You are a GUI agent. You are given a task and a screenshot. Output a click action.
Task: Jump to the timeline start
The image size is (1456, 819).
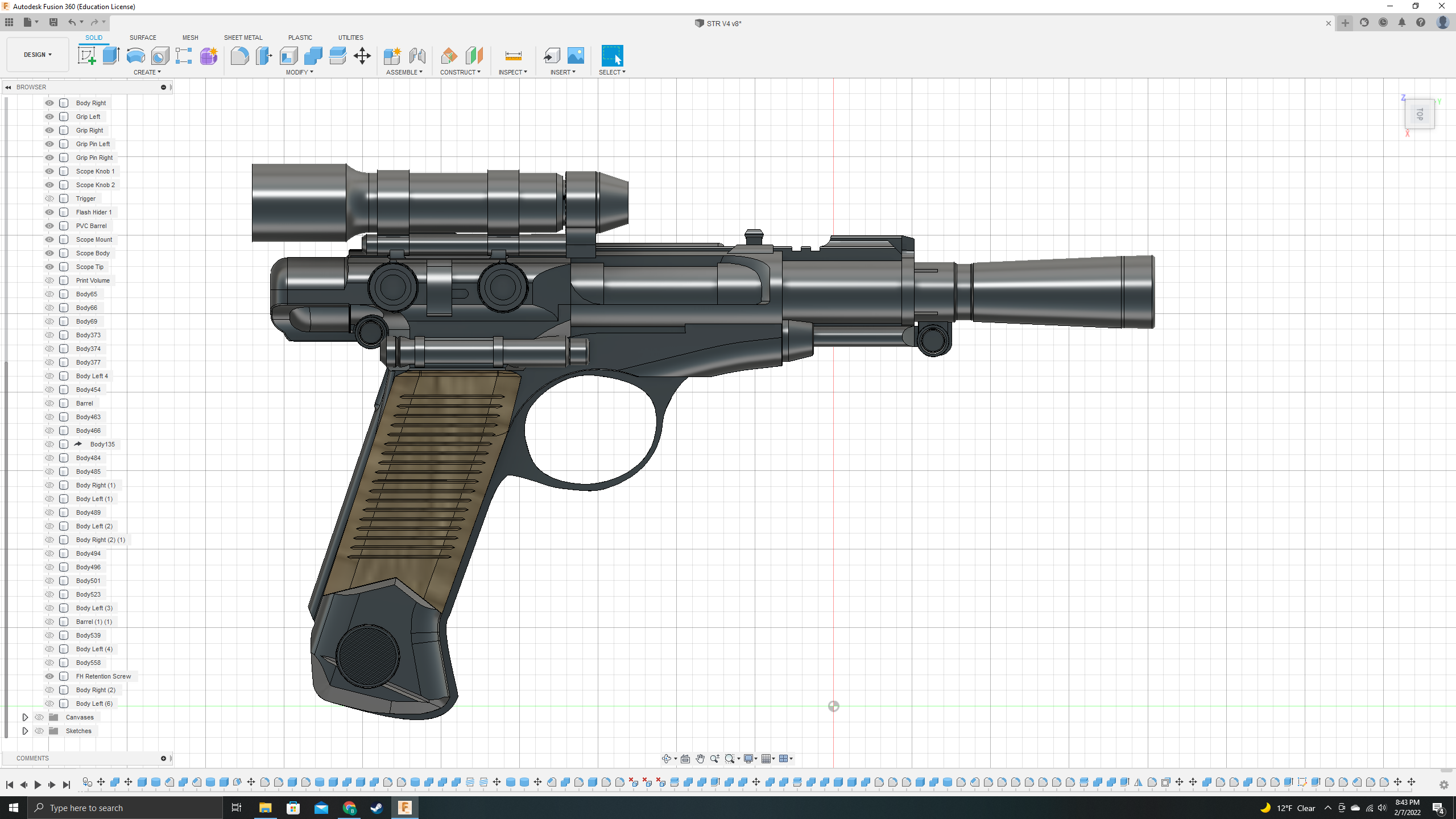click(9, 785)
